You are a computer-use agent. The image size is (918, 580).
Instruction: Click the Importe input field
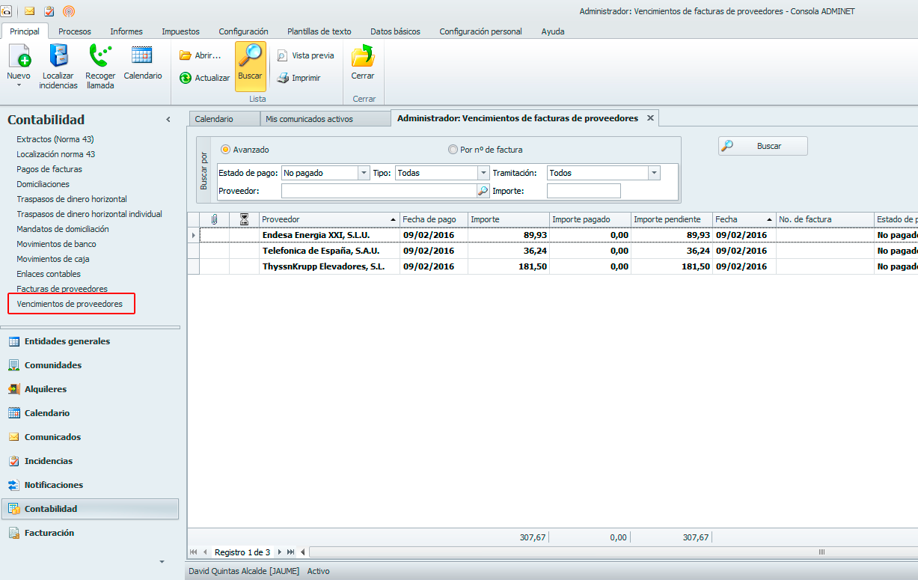pos(584,191)
